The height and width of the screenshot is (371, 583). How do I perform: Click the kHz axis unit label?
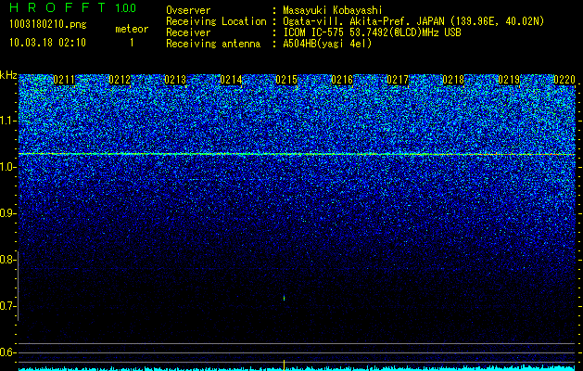click(8, 75)
